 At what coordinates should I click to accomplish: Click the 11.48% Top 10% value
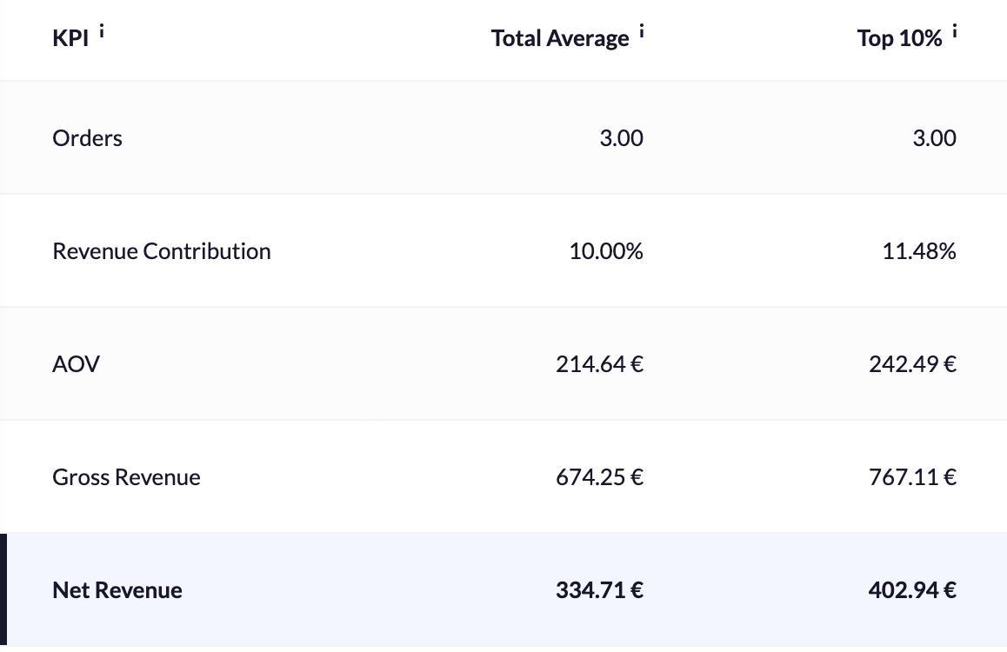919,251
